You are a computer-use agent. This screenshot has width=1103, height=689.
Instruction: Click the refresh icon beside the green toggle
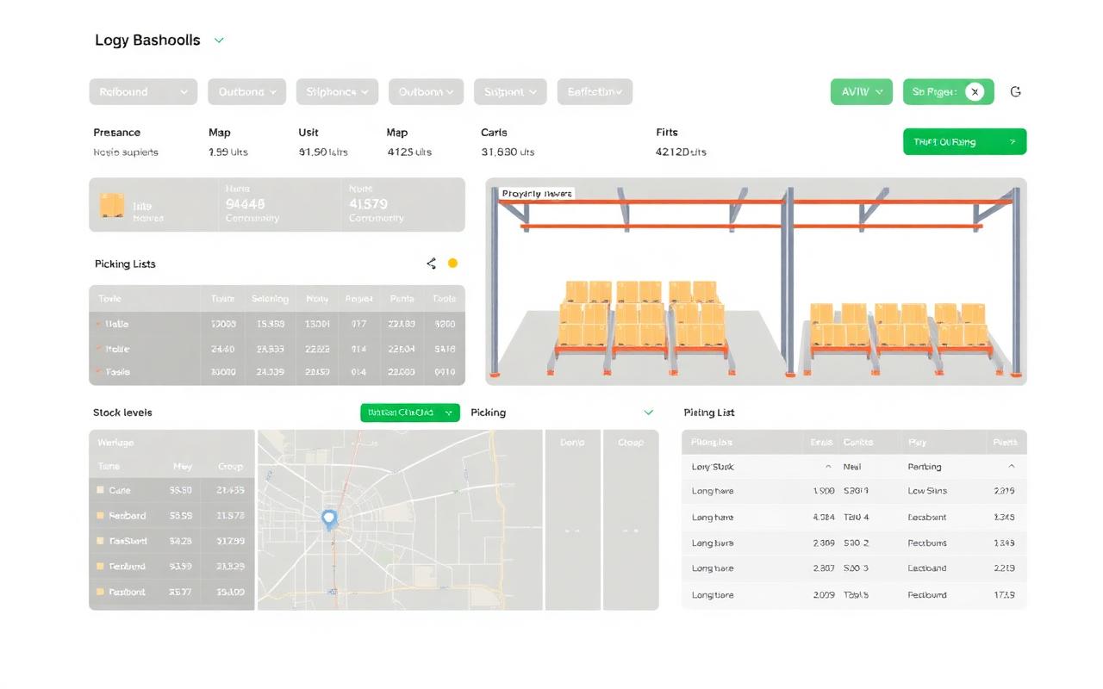pos(1016,91)
